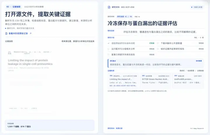
Task: Select the 03 · 证据抽取 stage label
Action: click(x=13, y=7)
